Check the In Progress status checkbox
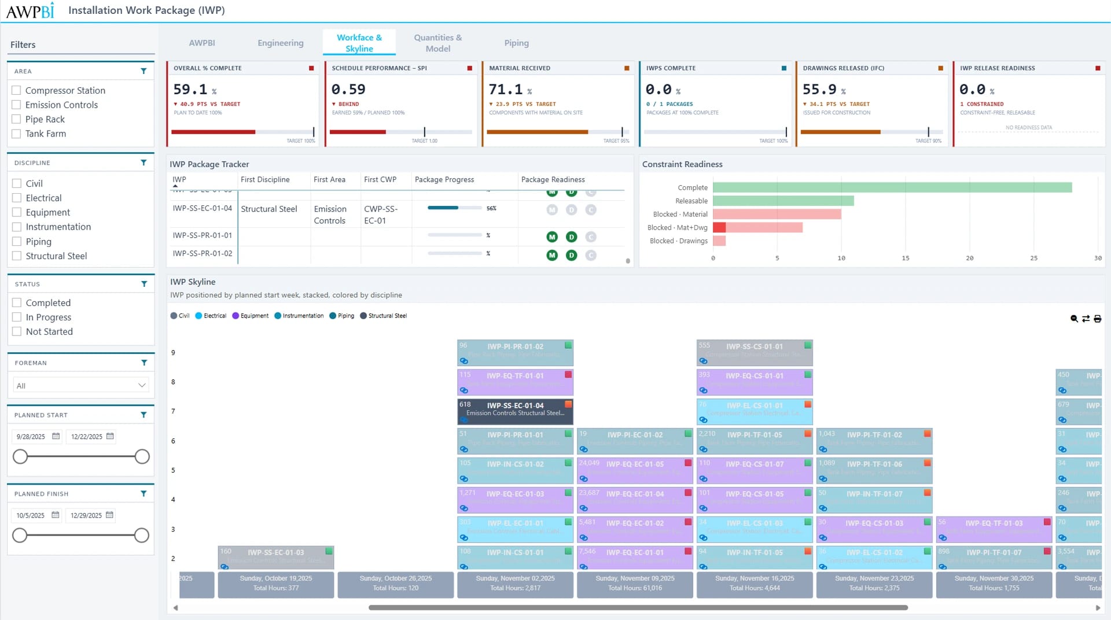 click(17, 317)
